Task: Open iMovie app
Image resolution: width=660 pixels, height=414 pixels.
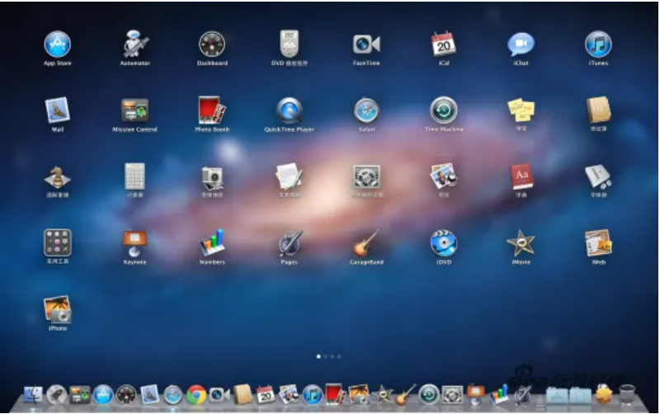Action: click(521, 242)
